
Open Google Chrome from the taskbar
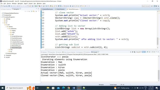(x=69, y=88)
